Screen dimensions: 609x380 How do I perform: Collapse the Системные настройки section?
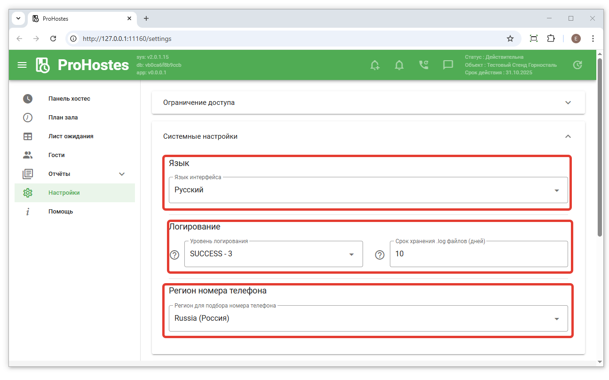tap(568, 136)
